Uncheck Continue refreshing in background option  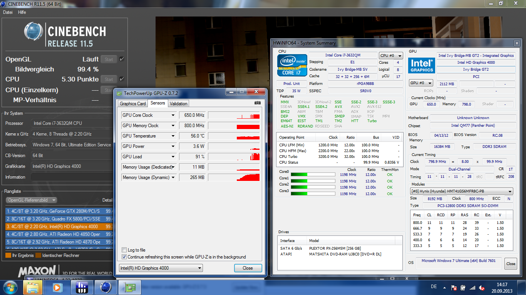pos(124,257)
